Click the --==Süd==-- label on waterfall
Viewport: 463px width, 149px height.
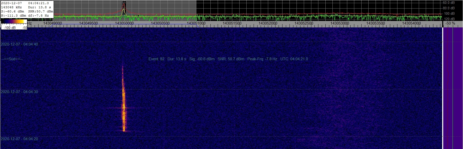[x=12, y=59]
